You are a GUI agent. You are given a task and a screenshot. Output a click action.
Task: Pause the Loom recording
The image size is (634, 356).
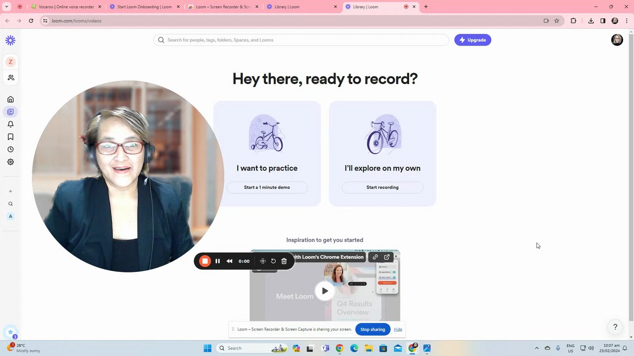tap(217, 261)
